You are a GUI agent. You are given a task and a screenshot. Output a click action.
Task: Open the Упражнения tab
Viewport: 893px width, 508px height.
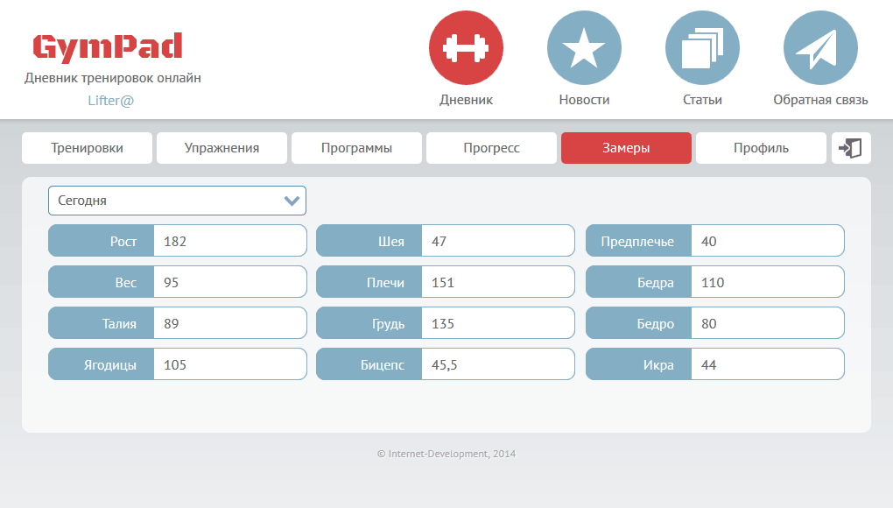tap(221, 148)
